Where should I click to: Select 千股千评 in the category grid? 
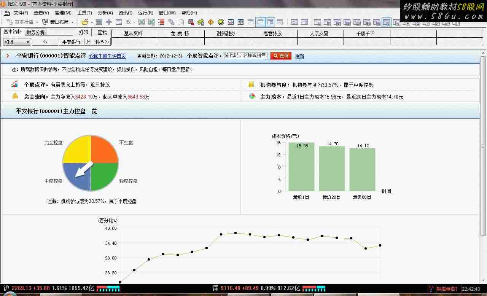tap(367, 33)
